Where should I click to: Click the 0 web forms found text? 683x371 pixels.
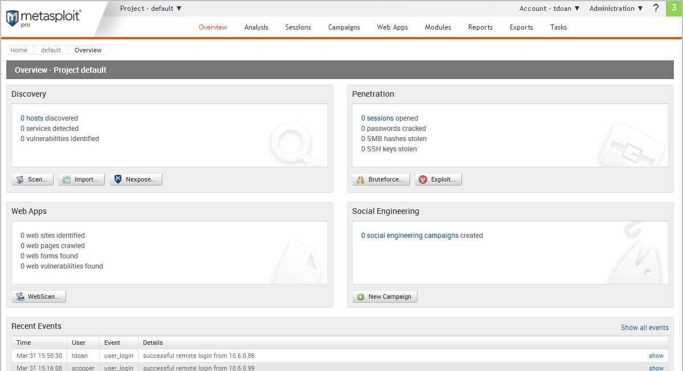(49, 255)
